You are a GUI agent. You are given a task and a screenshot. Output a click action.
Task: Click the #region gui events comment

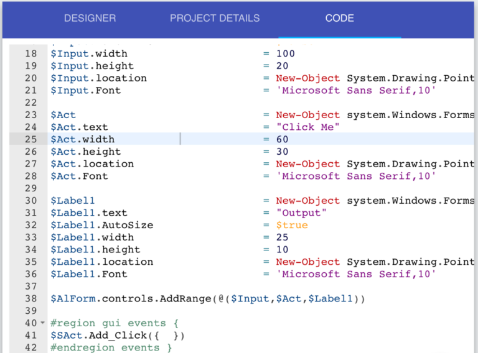115,323
